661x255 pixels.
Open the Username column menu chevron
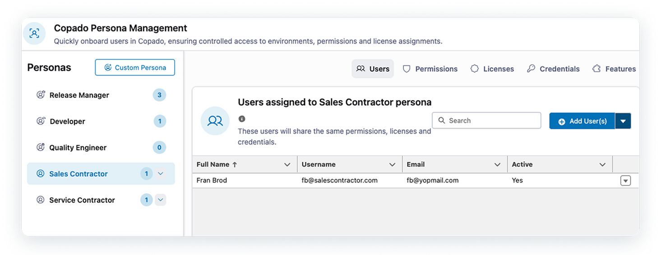coord(392,165)
